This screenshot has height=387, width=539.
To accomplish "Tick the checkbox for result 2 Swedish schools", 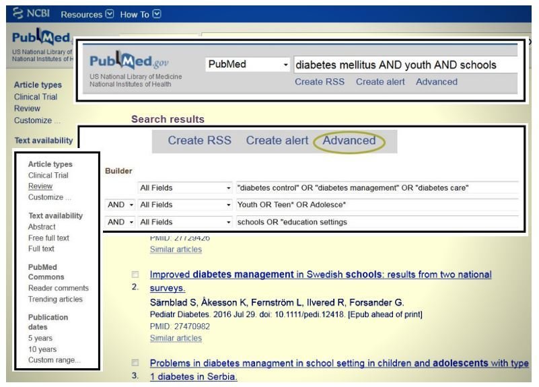I will pos(135,275).
